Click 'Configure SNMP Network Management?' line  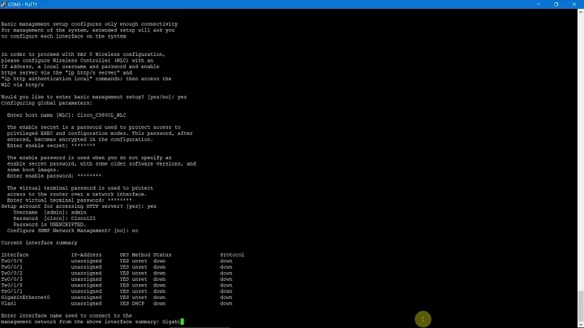coord(72,231)
